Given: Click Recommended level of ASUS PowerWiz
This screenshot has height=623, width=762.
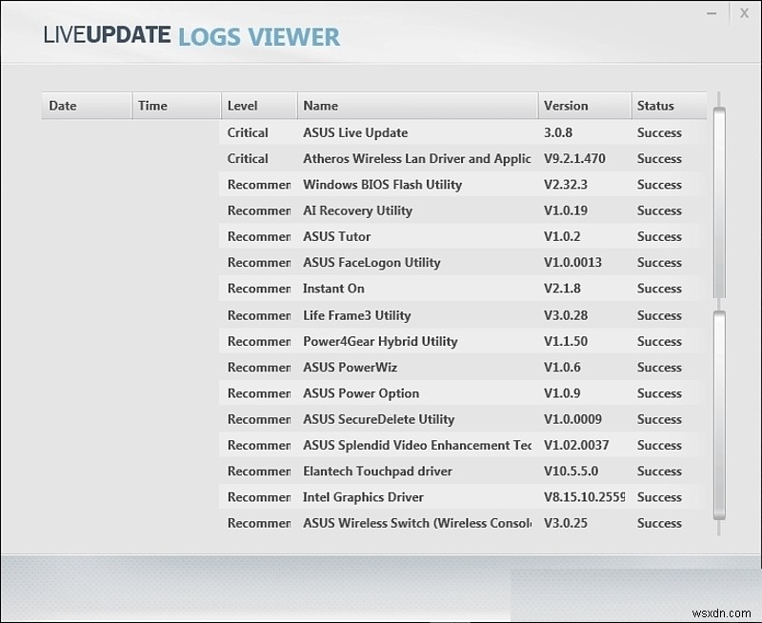Looking at the screenshot, I should click(x=258, y=368).
